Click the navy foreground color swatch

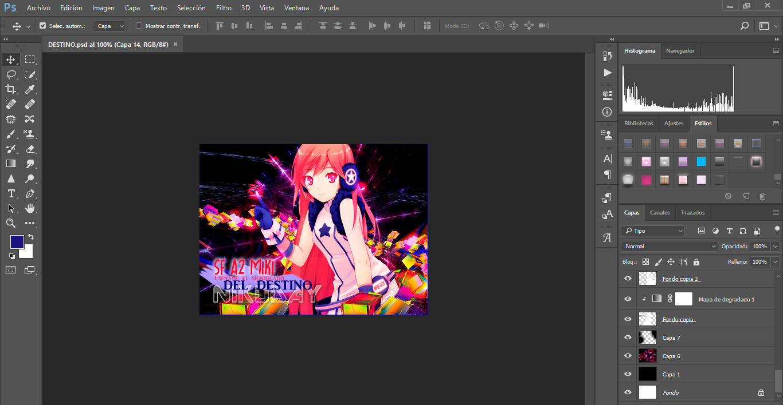click(x=17, y=242)
